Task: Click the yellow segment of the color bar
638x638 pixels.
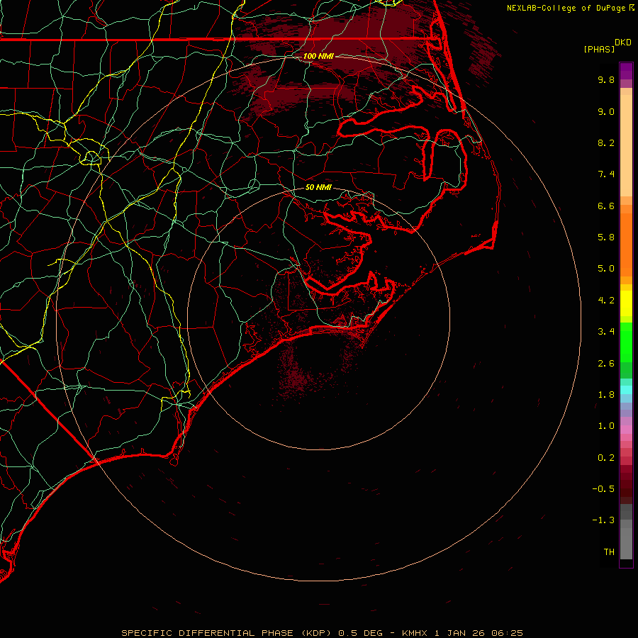Action: [626, 303]
